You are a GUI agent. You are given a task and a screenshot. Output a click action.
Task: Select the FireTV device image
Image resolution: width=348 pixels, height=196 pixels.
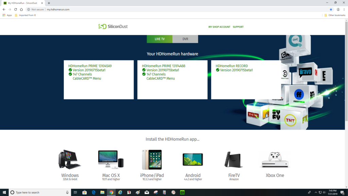234,160
